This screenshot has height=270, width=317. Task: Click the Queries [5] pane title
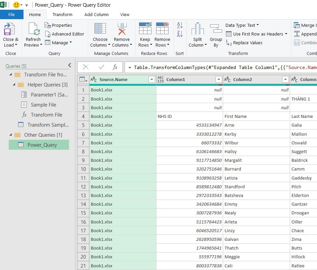16,66
